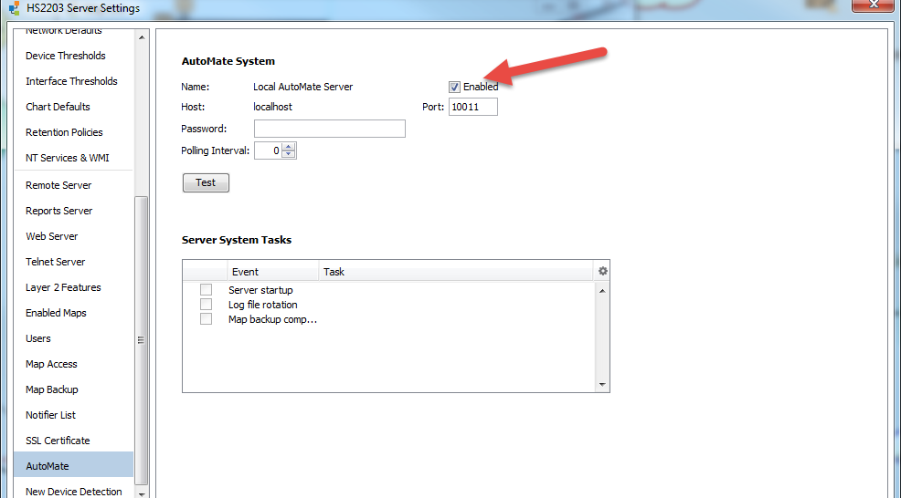The width and height of the screenshot is (901, 498).
Task: Increase Polling Interval with up arrow
Action: (x=289, y=147)
